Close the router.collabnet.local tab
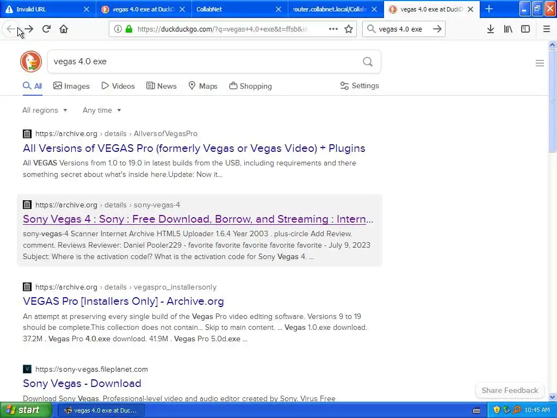Viewport: 557px width, 418px height. tap(374, 9)
